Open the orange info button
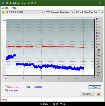This screenshot has width=105, height=106. coord(98,94)
